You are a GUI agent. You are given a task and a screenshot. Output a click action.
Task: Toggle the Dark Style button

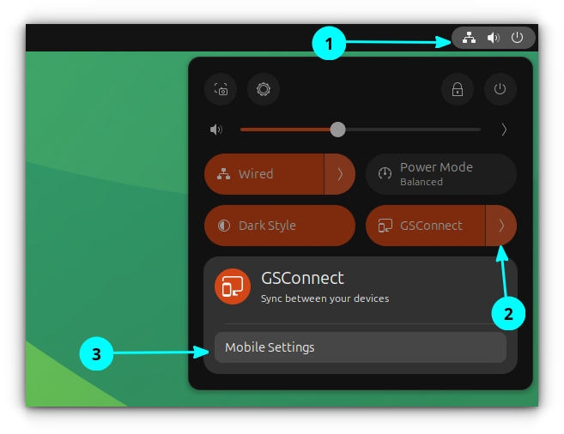279,226
